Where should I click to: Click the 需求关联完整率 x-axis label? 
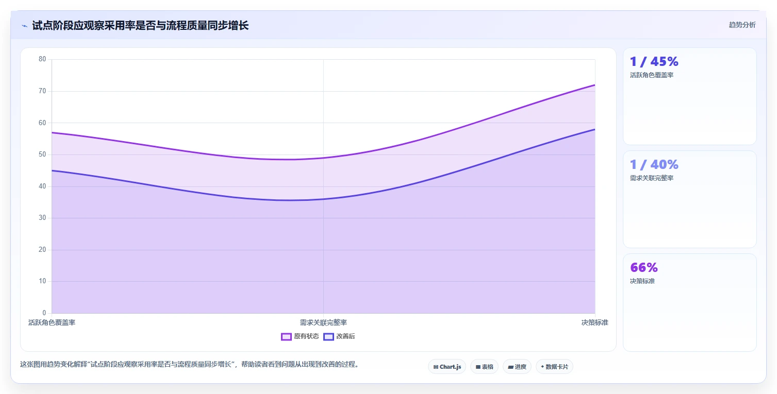point(323,322)
